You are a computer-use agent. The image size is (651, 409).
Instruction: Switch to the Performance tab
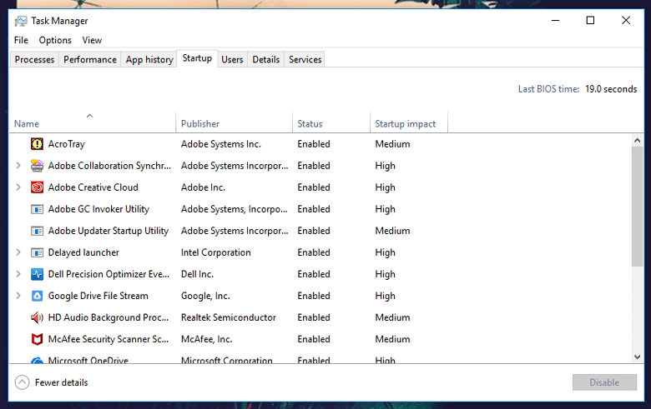click(x=90, y=60)
